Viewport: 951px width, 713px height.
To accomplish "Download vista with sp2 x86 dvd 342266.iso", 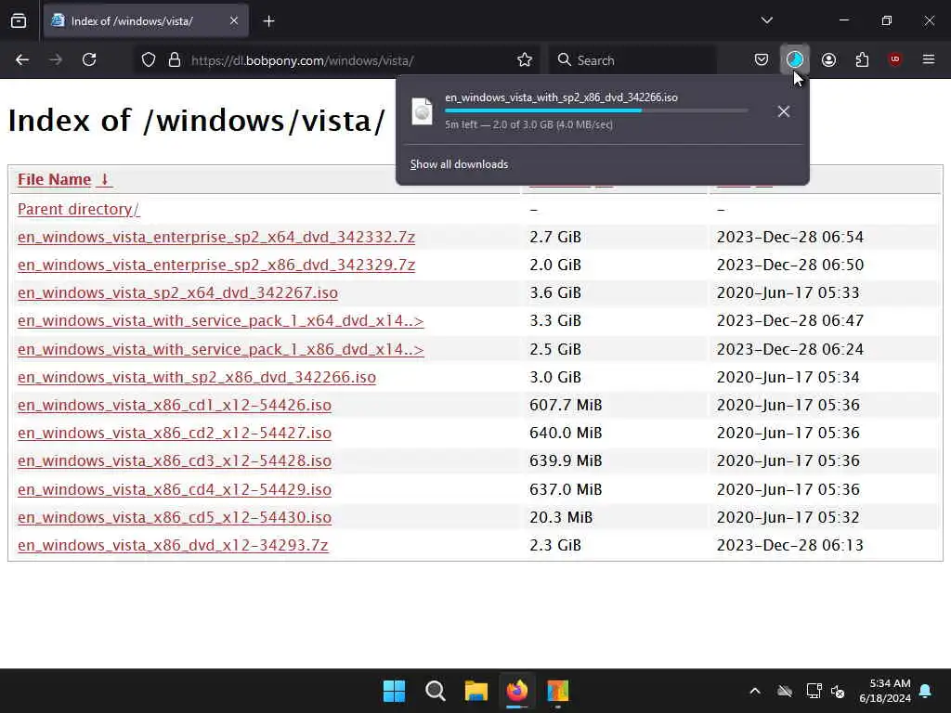I will point(197,377).
